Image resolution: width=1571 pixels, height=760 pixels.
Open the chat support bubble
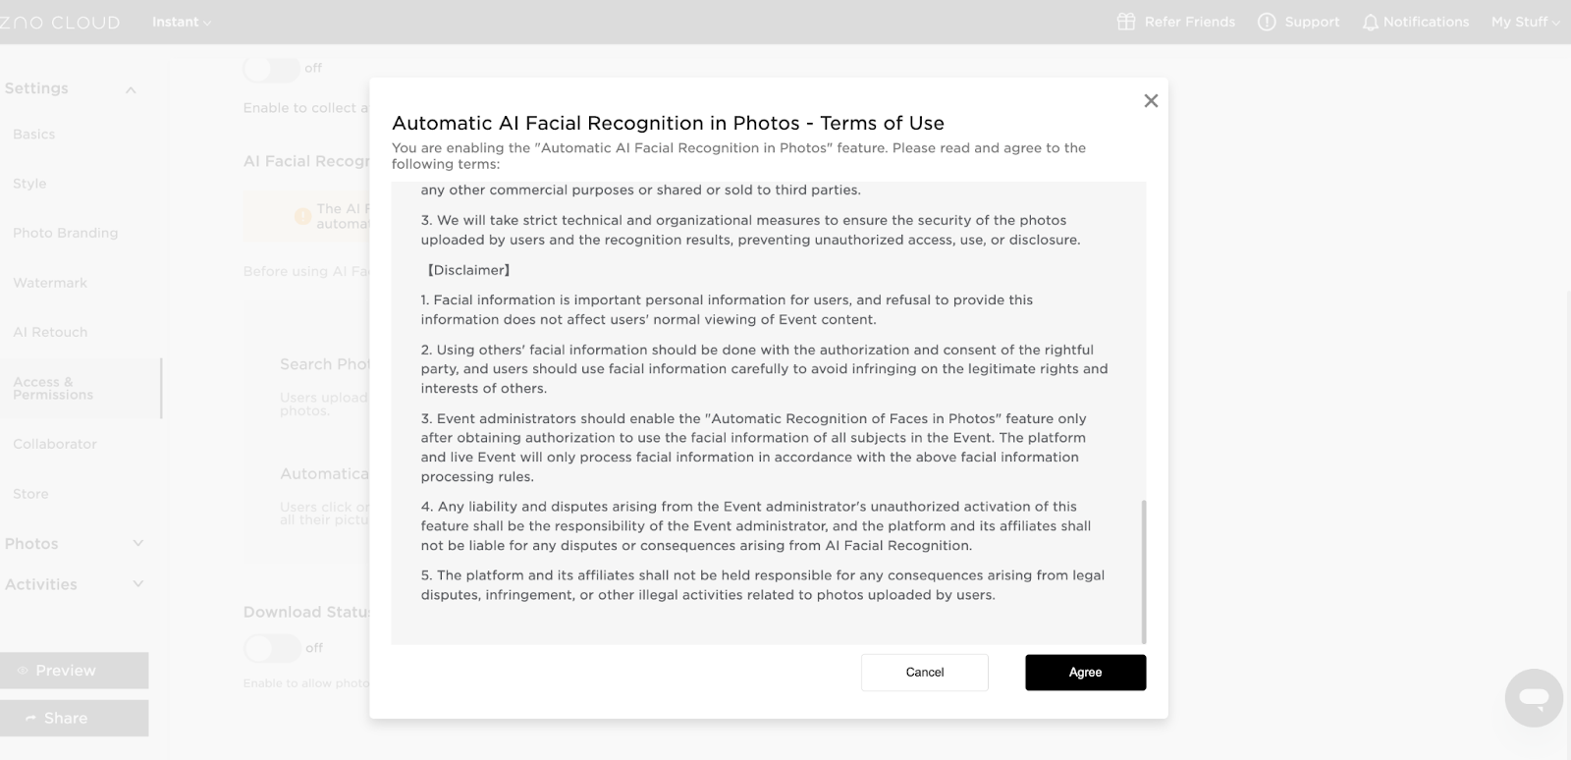click(1533, 698)
